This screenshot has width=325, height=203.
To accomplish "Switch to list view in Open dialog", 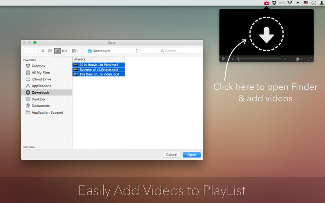I will point(50,51).
